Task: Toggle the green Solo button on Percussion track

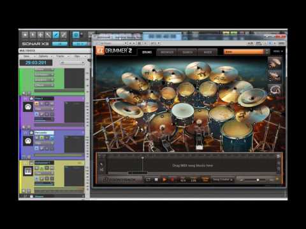Action: [x=42, y=137]
